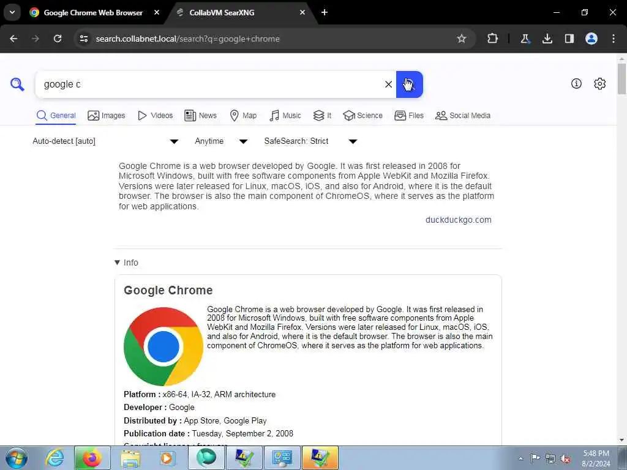Open the SafeSearch: Strict dropdown

[310, 141]
